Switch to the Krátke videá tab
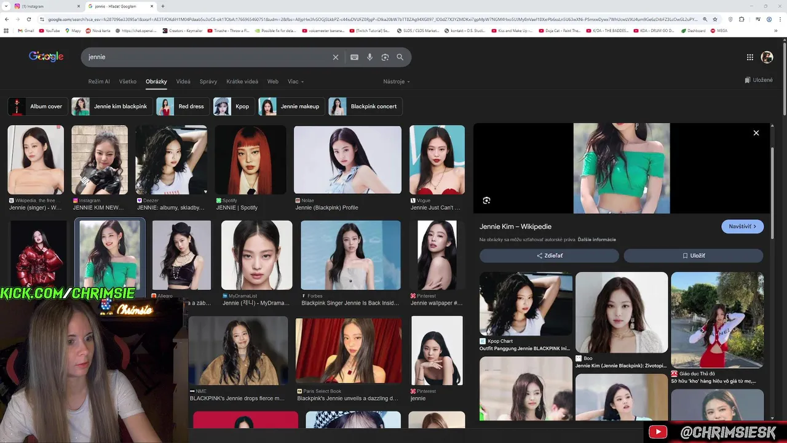787x443 pixels. (242, 81)
